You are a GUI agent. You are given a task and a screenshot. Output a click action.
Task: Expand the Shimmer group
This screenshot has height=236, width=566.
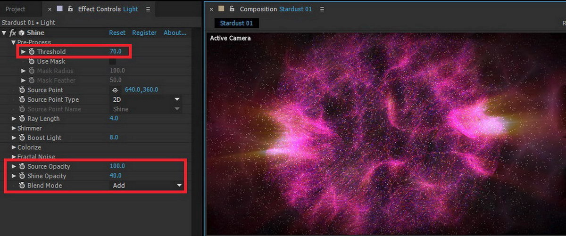(x=14, y=128)
